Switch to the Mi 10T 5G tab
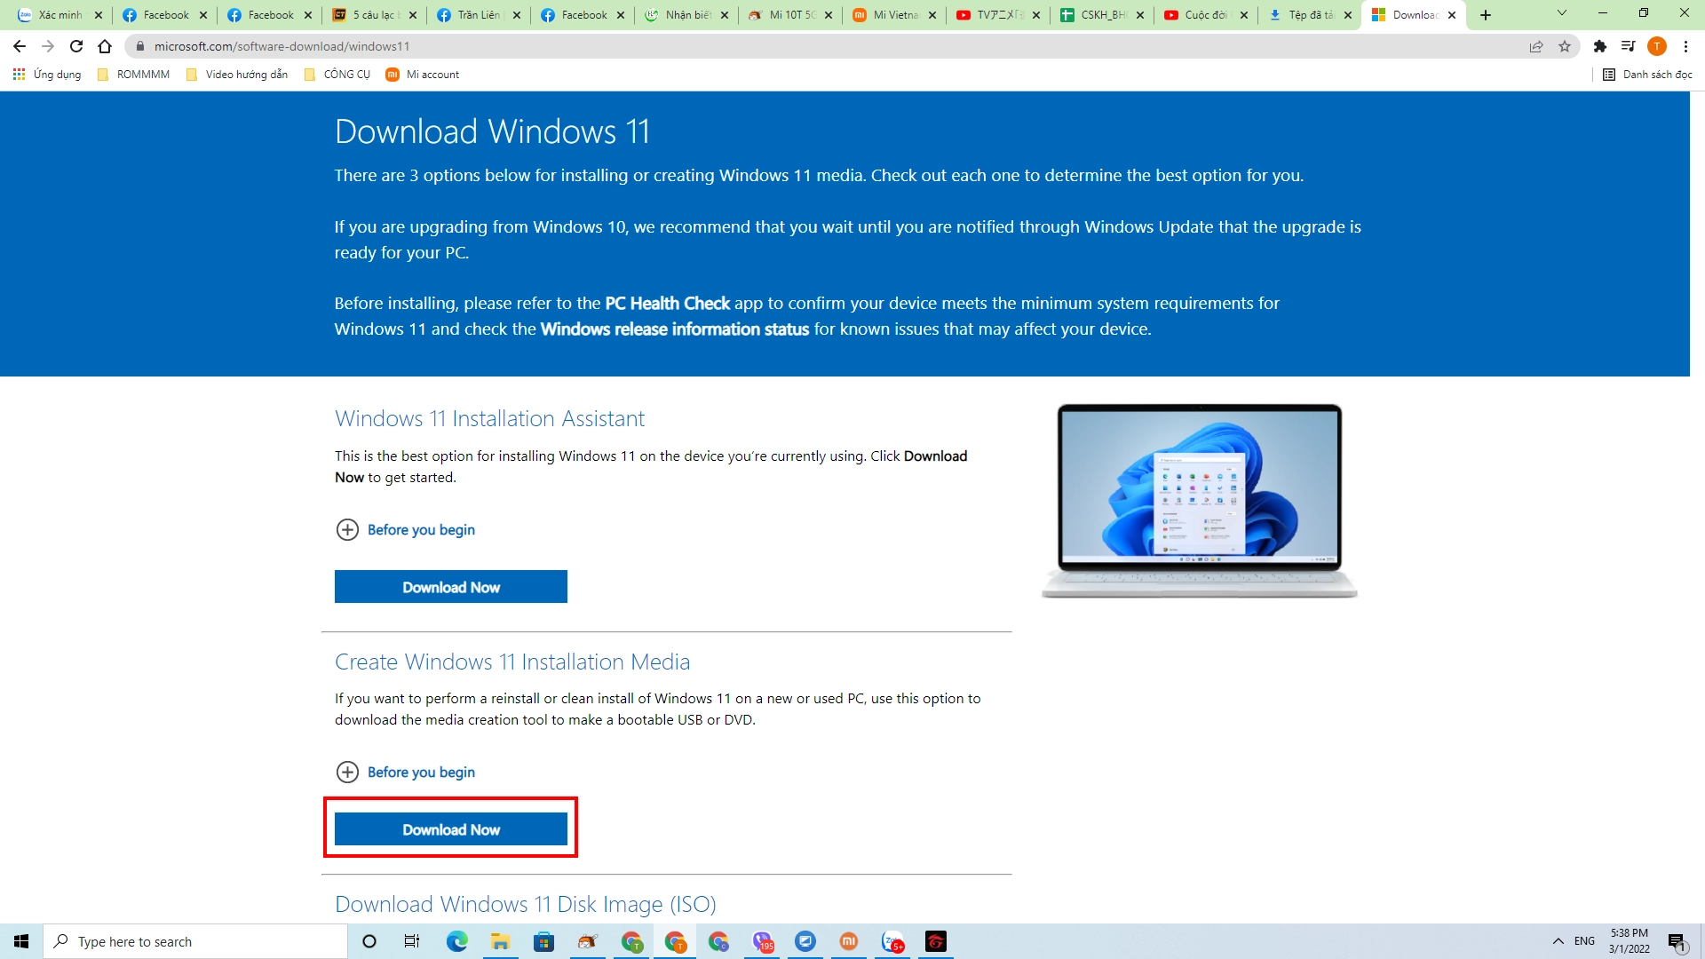Screen dimensions: 1705x959 pos(788,15)
